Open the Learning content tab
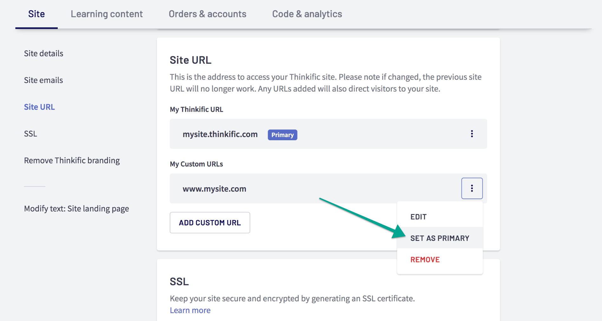The height and width of the screenshot is (321, 602). tap(107, 14)
